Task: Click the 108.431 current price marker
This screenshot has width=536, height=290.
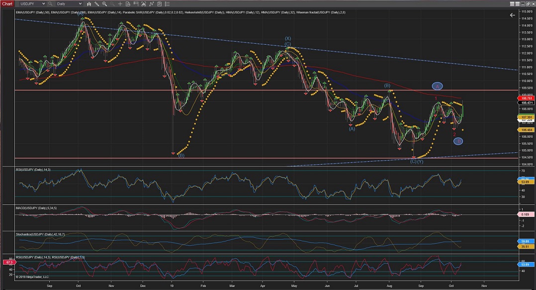Action: click(x=526, y=102)
